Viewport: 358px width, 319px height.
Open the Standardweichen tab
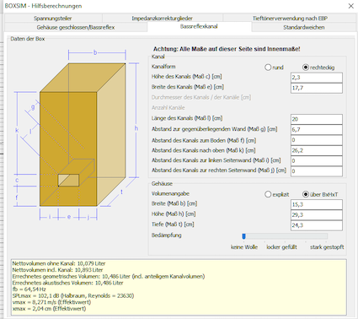coord(304,27)
